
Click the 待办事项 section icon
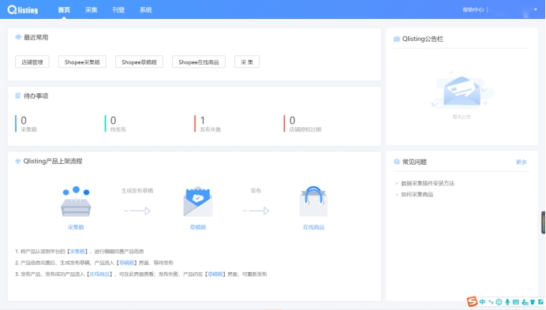[x=18, y=95]
